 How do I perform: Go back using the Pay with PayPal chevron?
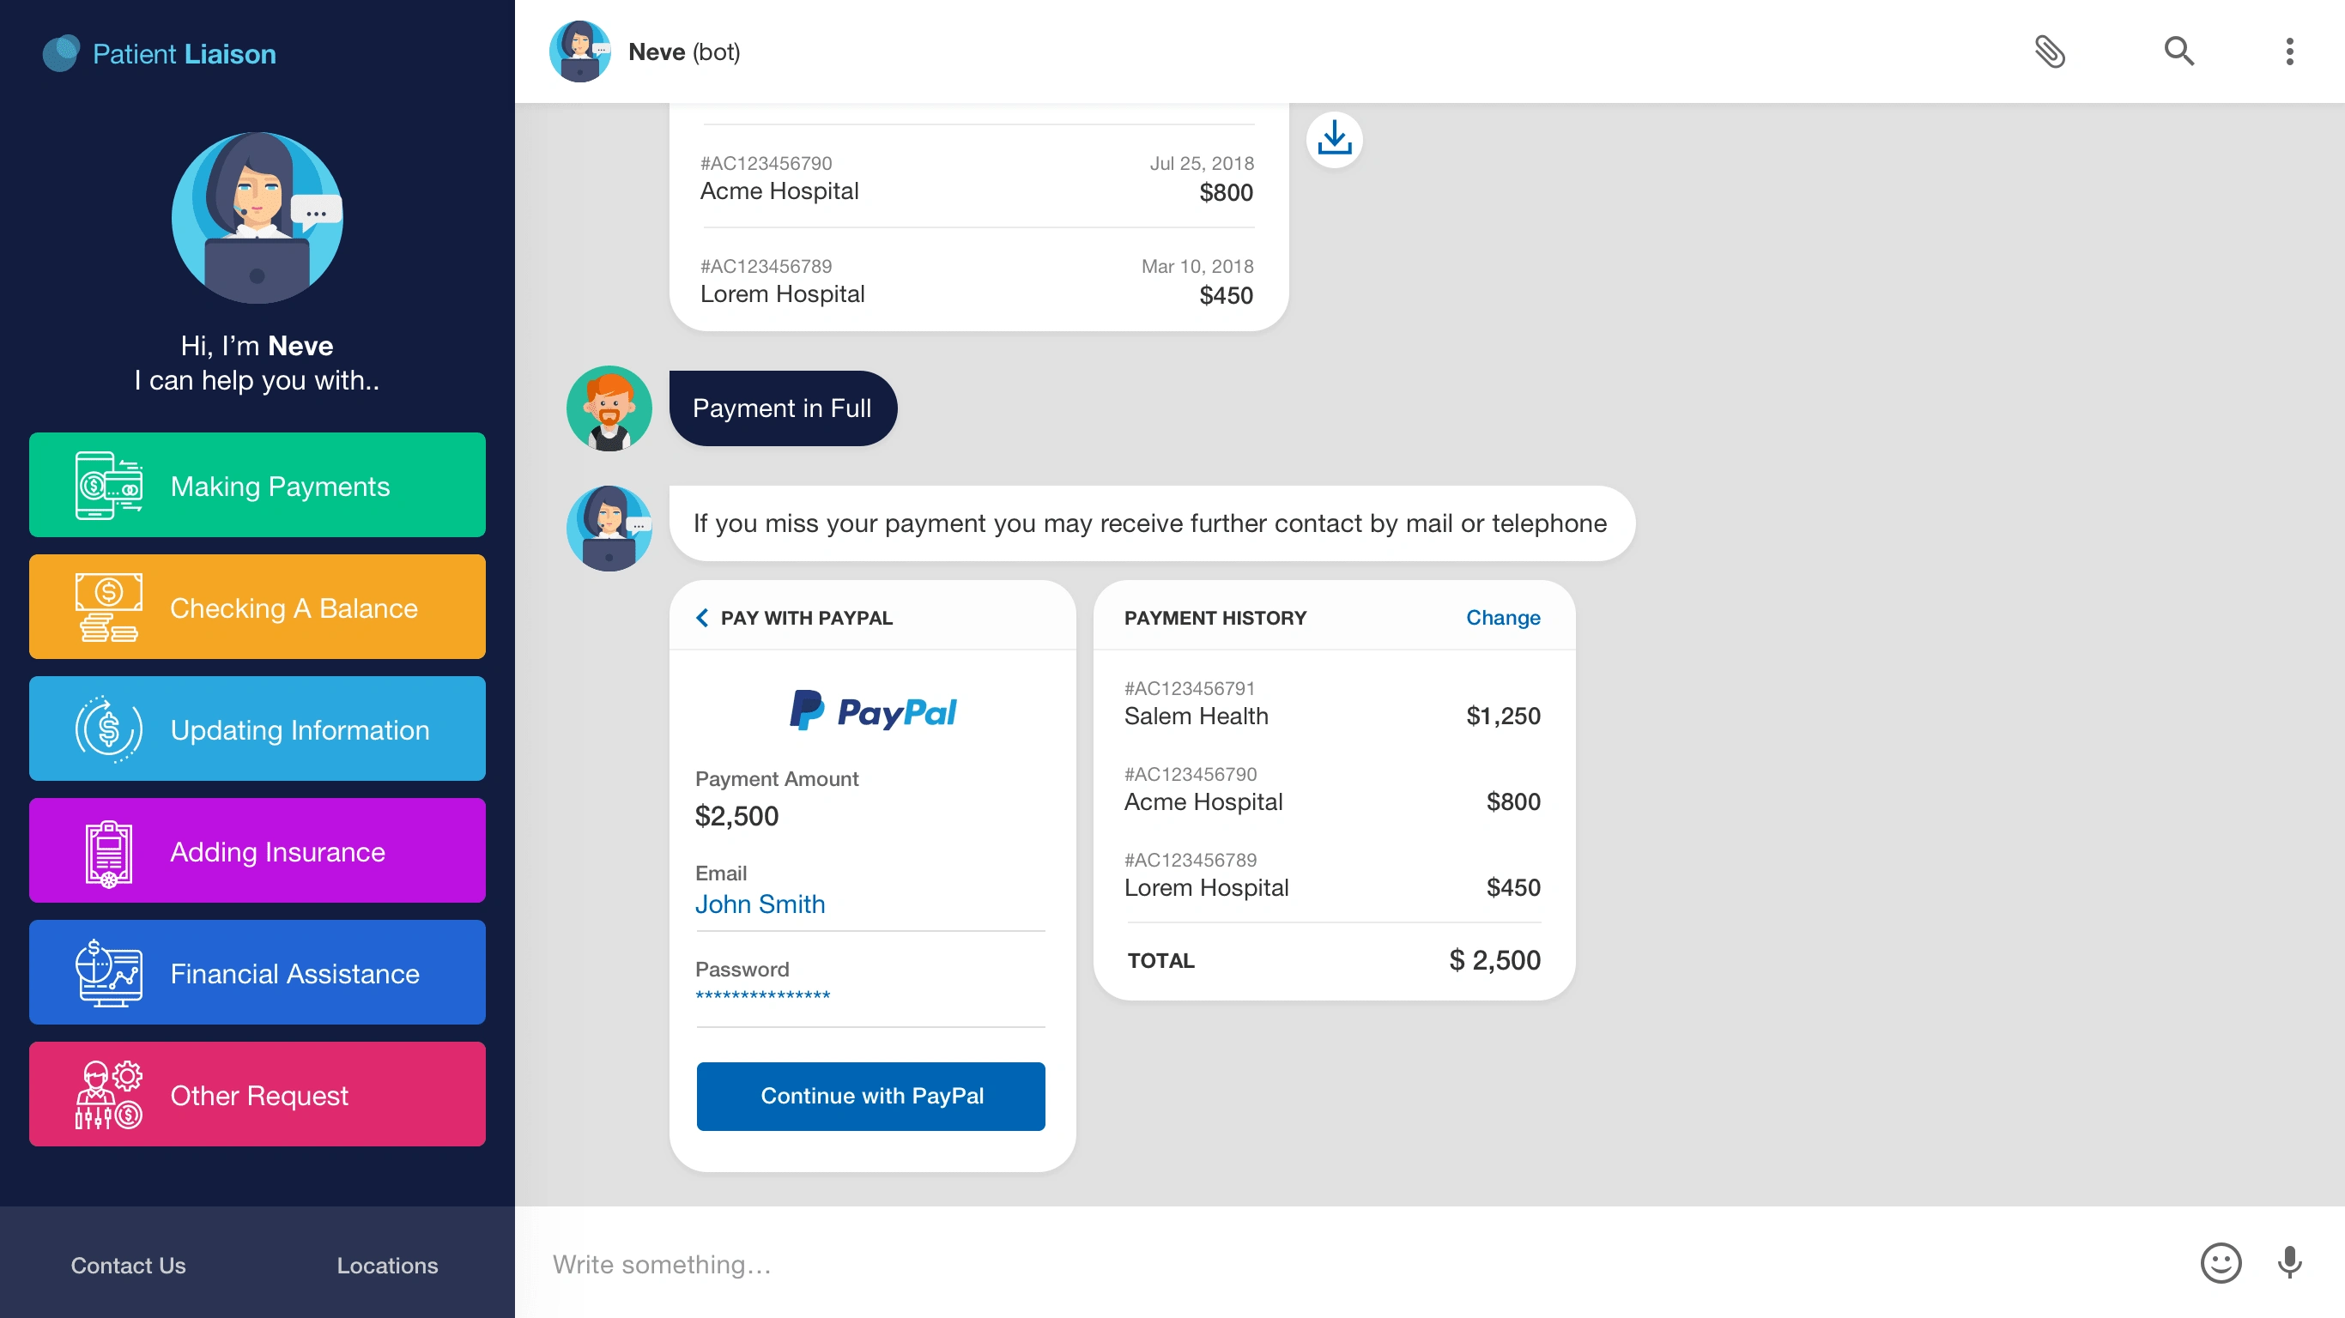tap(702, 618)
